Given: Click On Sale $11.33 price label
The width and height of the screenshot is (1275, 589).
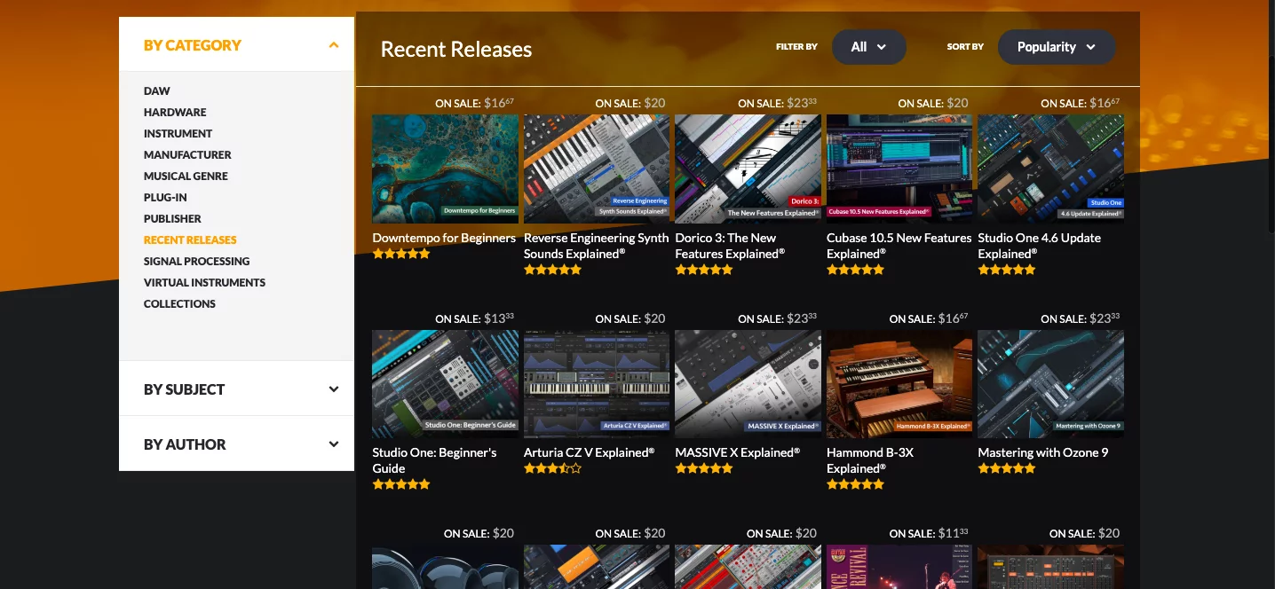Looking at the screenshot, I should pyautogui.click(x=929, y=533).
